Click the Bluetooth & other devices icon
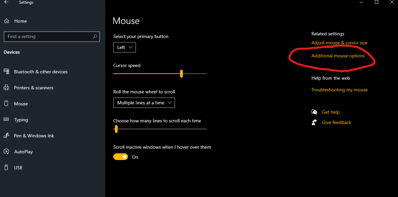 [x=6, y=71]
